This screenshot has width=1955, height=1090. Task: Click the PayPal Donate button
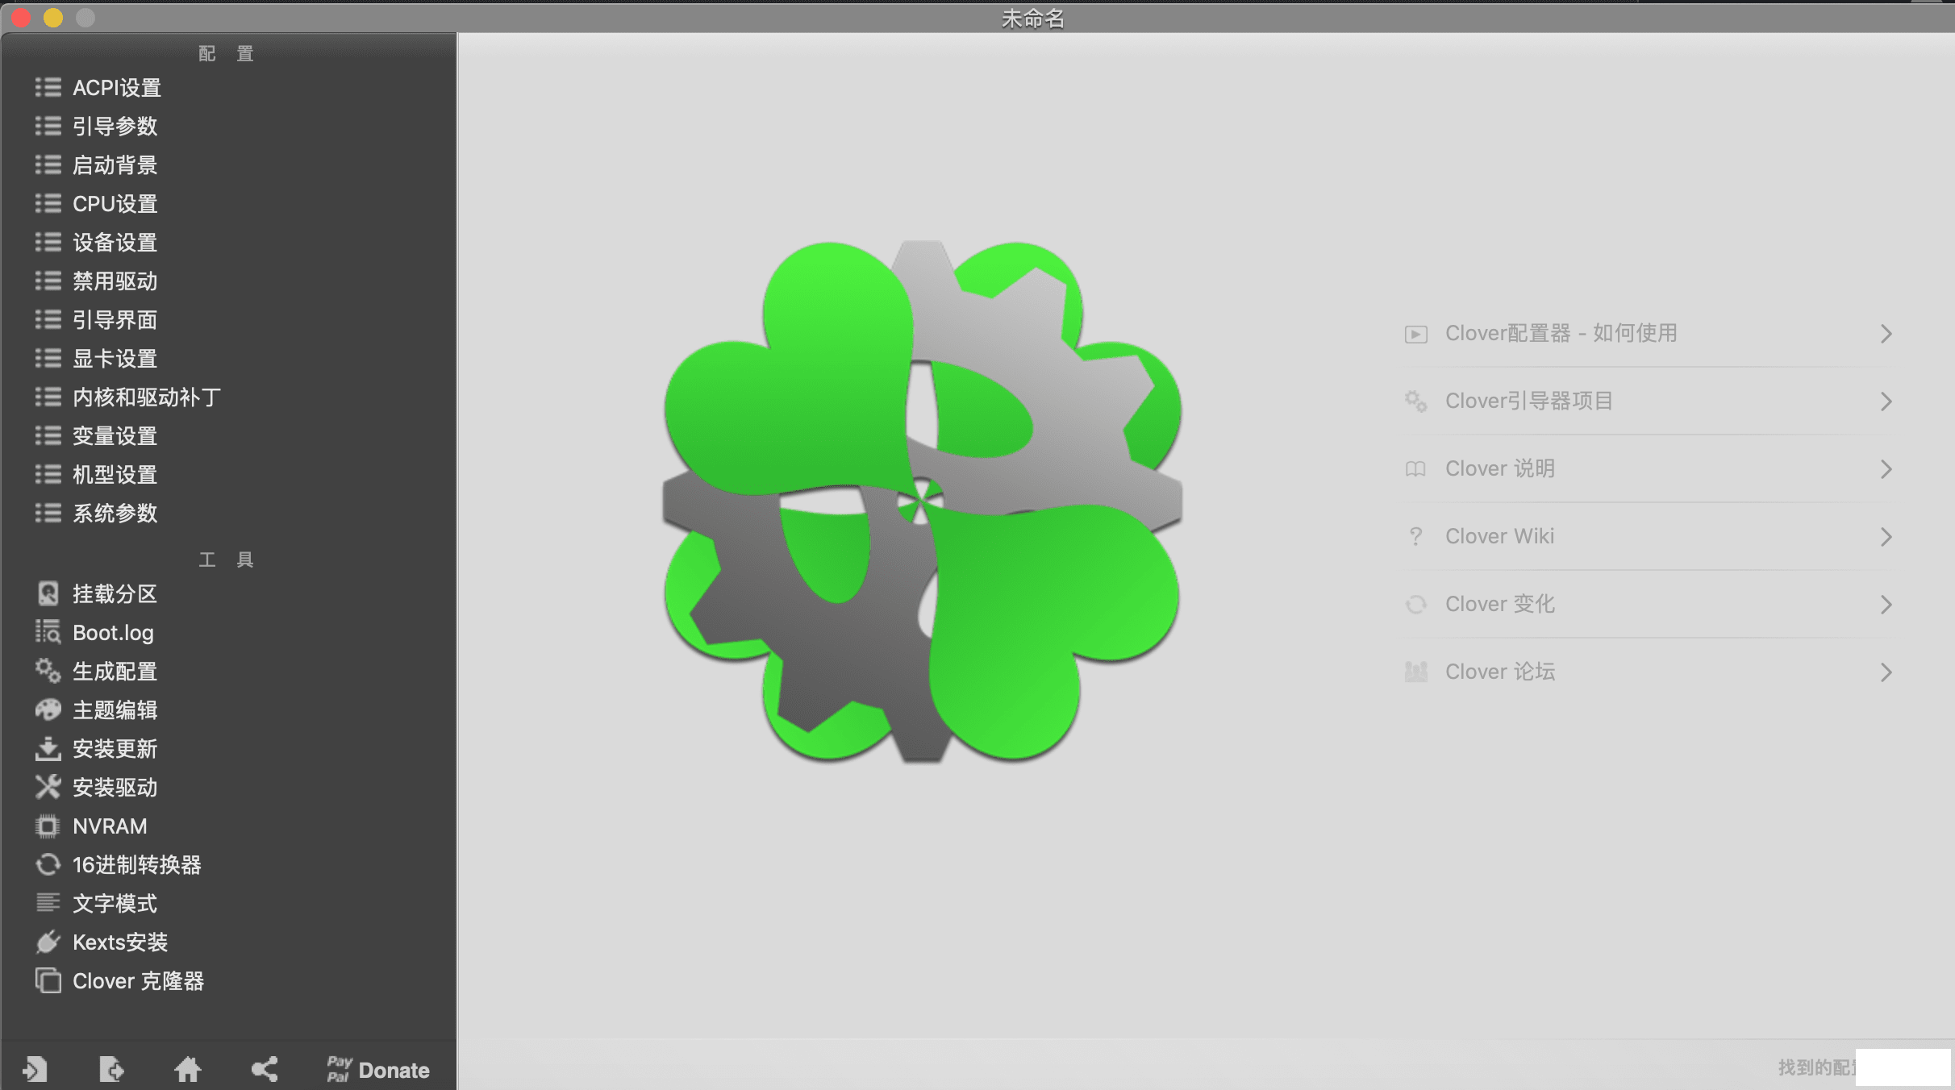tap(378, 1070)
